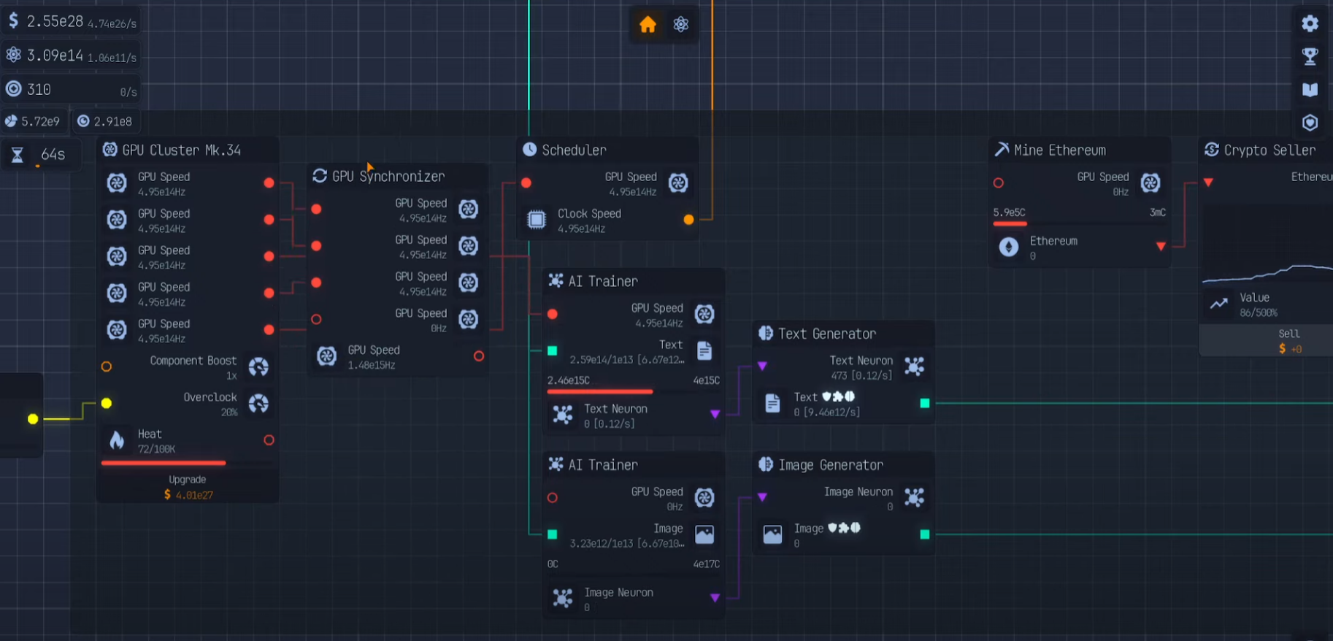1333x641 pixels.
Task: Click Sell in the Crypto Seller
Action: coord(1288,341)
